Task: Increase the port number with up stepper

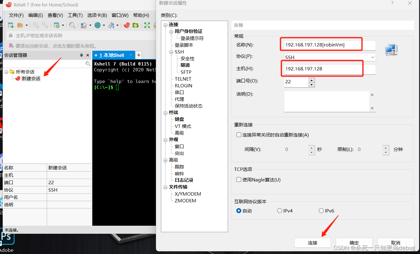Action: [x=311, y=80]
